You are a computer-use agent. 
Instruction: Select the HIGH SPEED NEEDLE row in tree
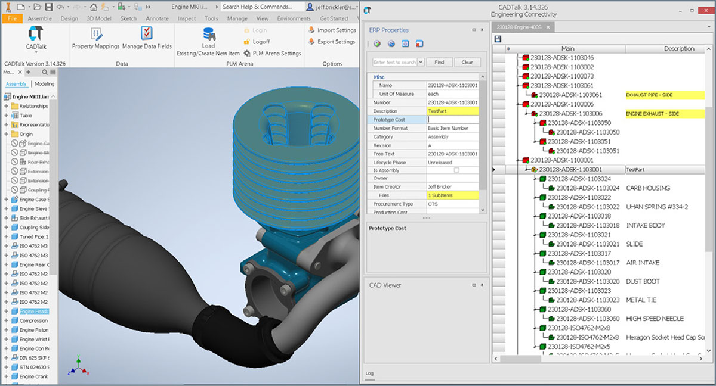tap(655, 319)
